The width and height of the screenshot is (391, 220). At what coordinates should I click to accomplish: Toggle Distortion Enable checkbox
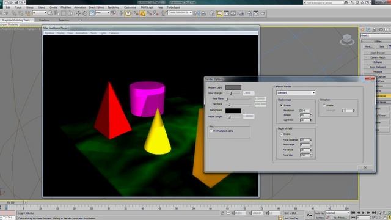(324, 105)
